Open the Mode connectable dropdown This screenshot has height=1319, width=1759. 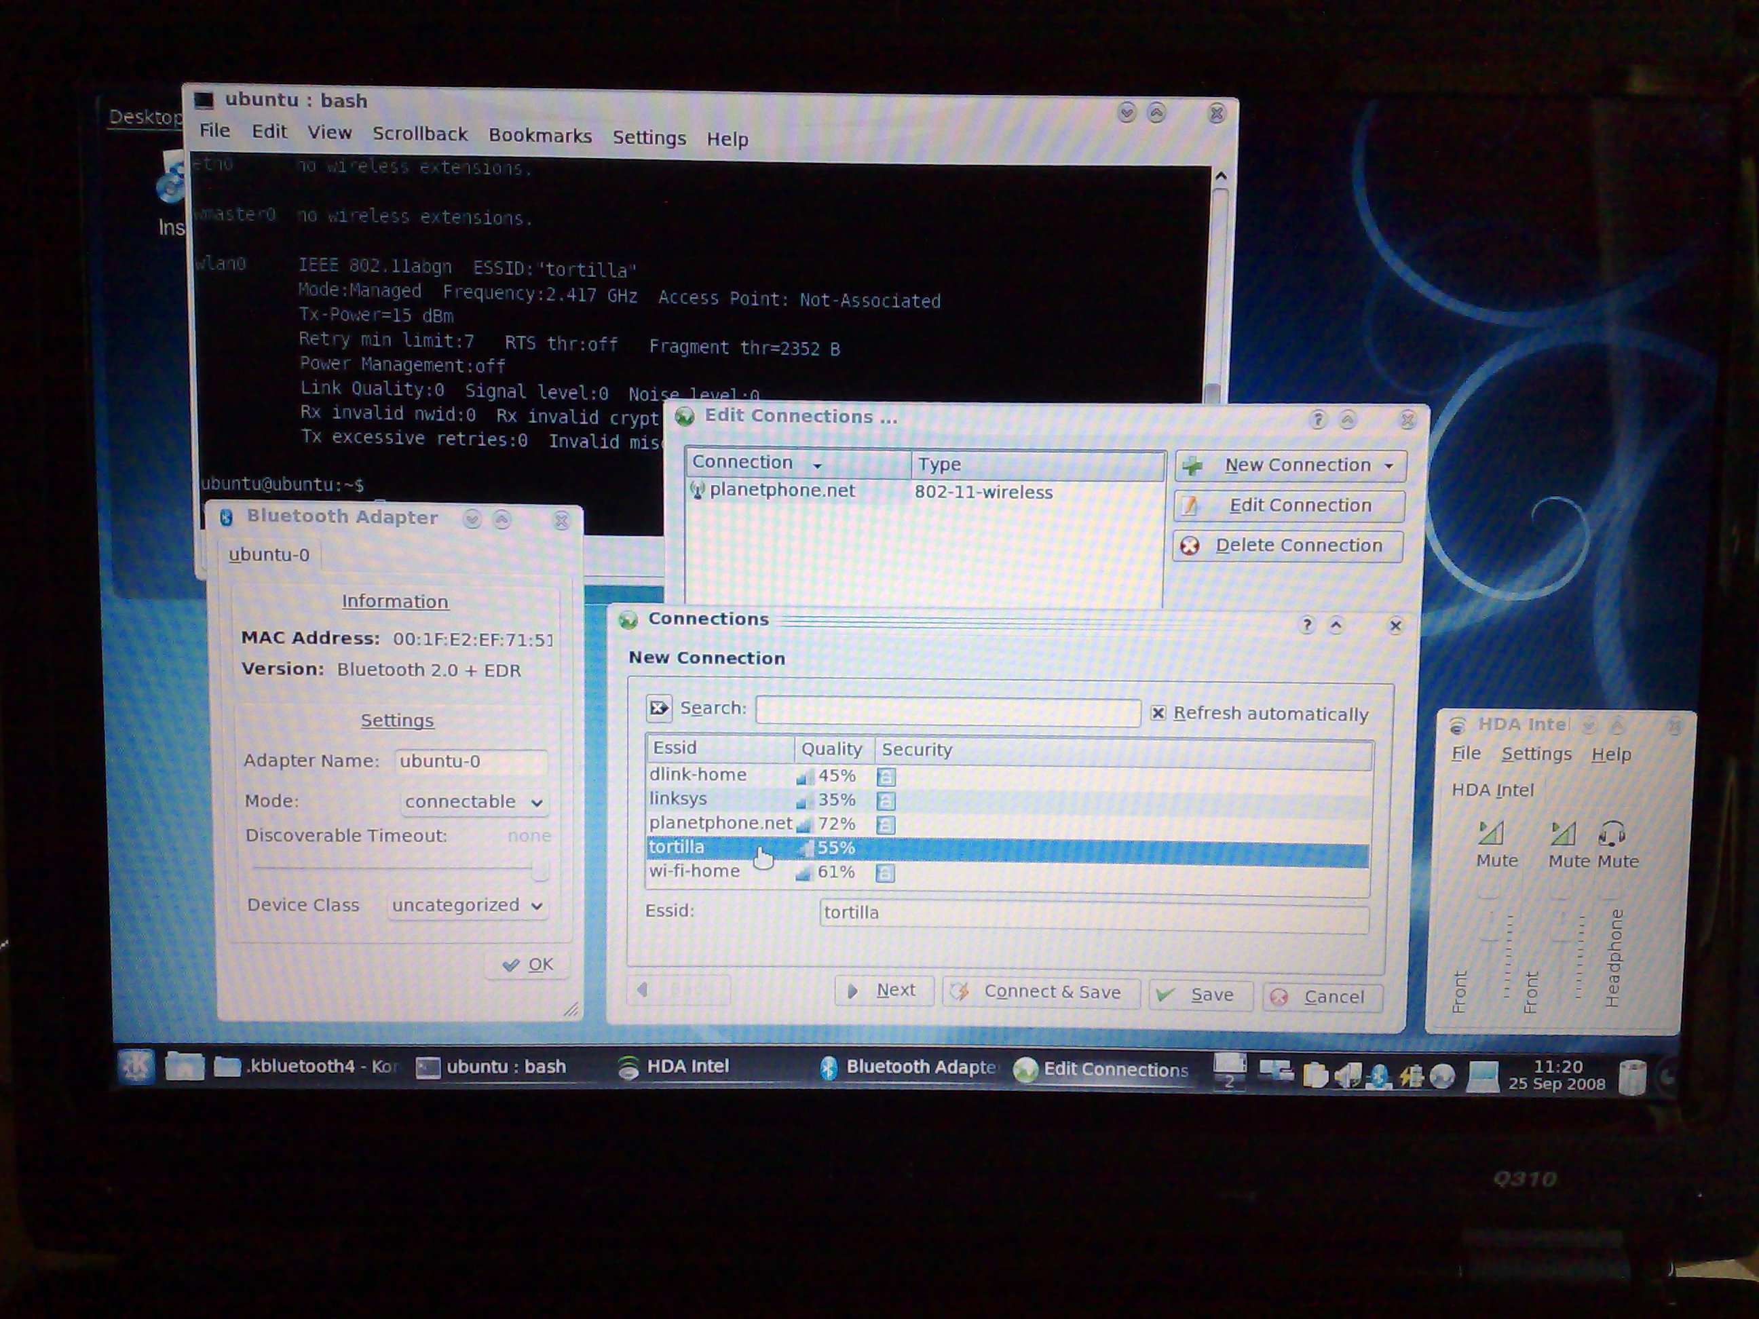click(474, 801)
